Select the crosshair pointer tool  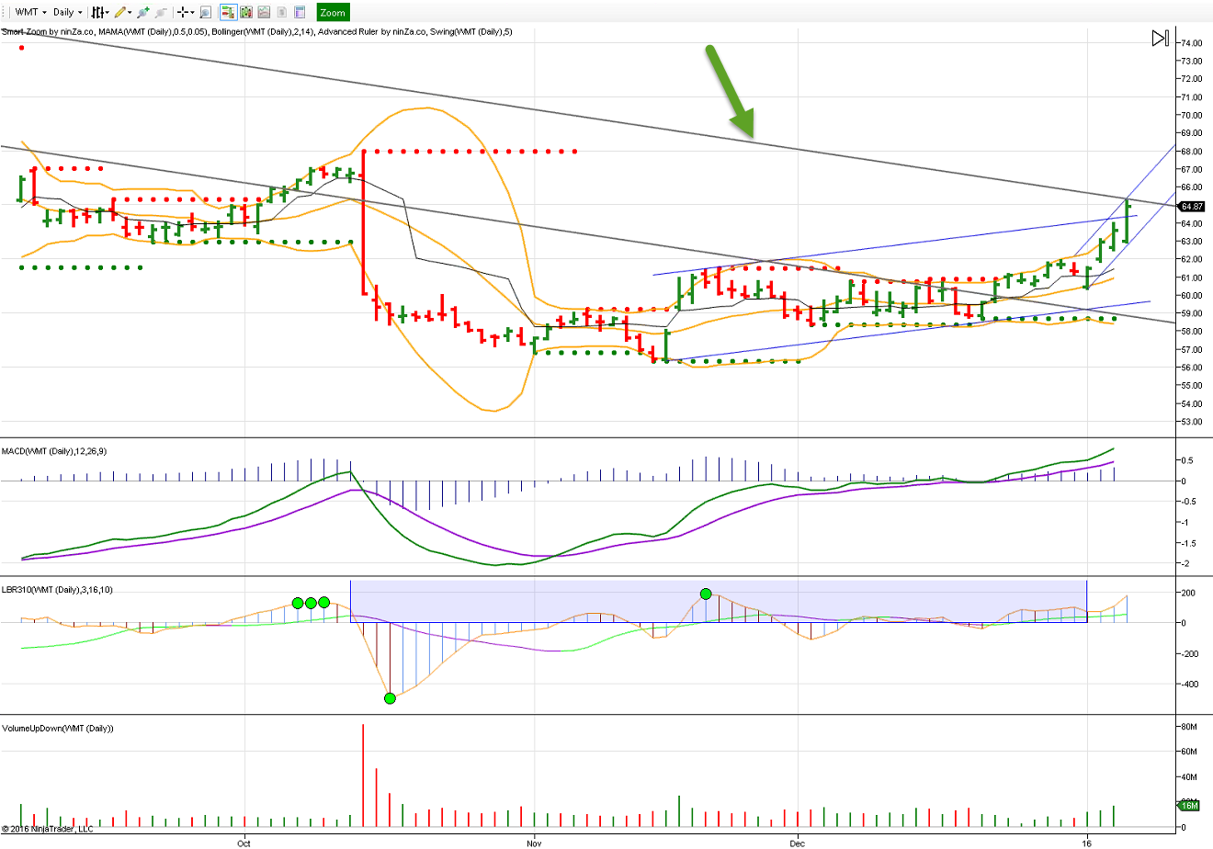(x=183, y=12)
